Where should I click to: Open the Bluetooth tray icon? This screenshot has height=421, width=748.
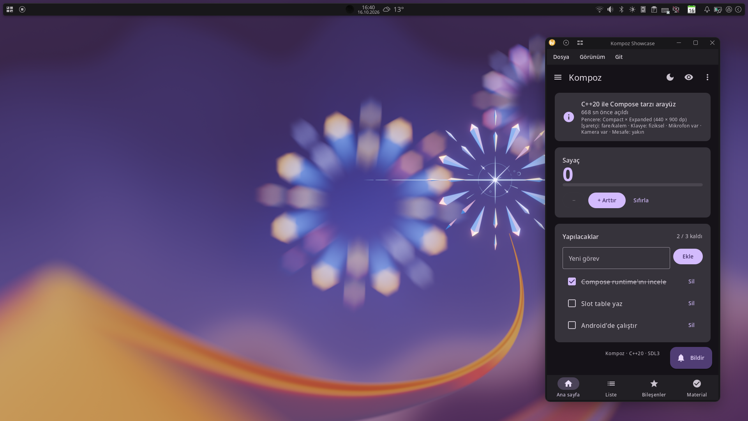(x=621, y=9)
